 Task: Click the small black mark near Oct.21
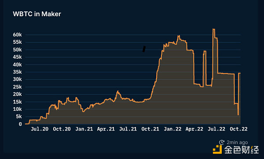(144, 49)
